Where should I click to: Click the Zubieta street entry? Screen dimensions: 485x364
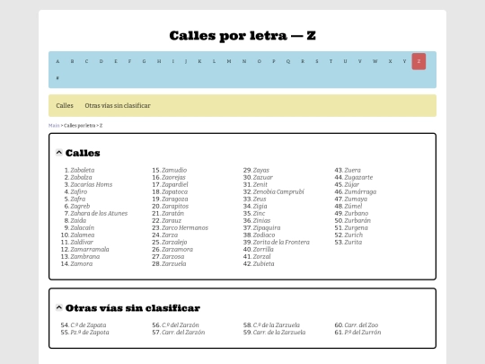[263, 263]
